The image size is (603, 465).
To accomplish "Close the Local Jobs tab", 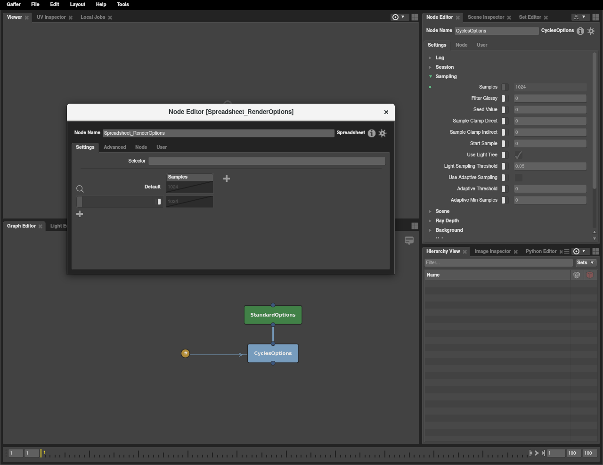I will 110,17.
